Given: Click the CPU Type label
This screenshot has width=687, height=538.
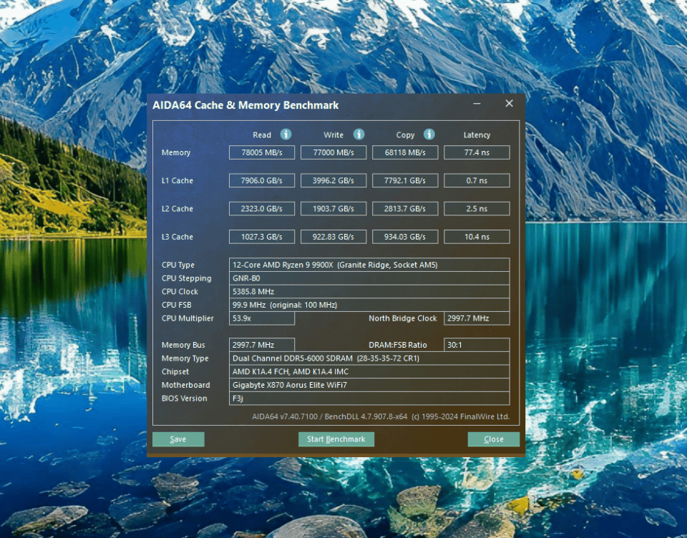Looking at the screenshot, I should pos(178,265).
